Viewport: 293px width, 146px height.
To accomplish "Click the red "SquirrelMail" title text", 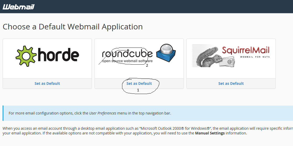I will (246, 50).
